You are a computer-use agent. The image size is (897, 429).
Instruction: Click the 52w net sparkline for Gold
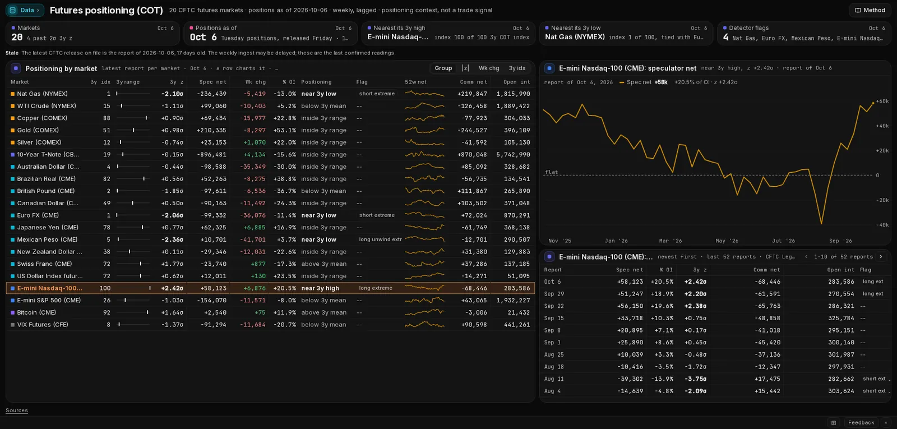point(424,130)
